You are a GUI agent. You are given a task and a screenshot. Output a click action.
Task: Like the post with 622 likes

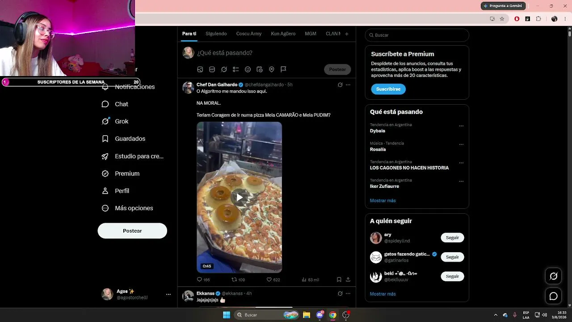point(273,280)
